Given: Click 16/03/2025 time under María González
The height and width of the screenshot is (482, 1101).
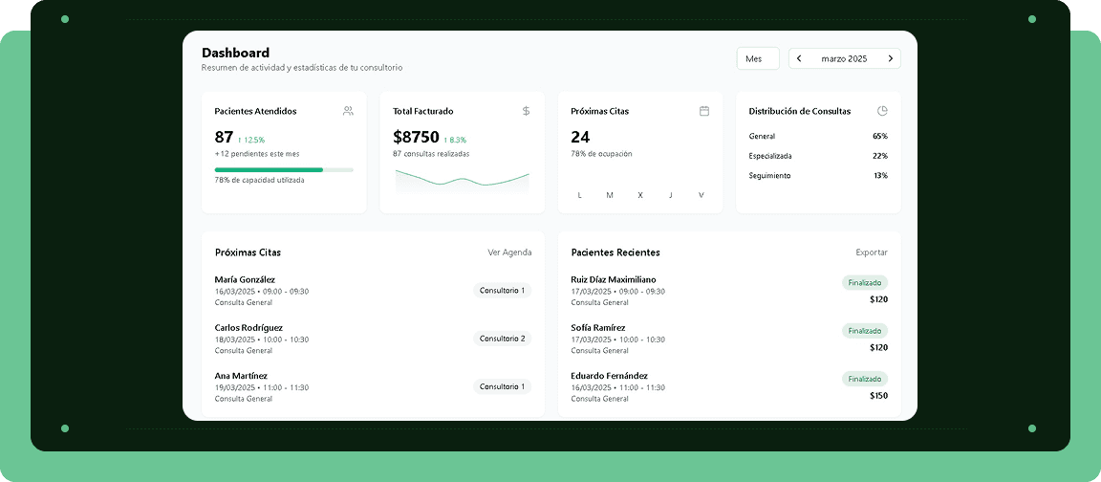Looking at the screenshot, I should [x=262, y=291].
